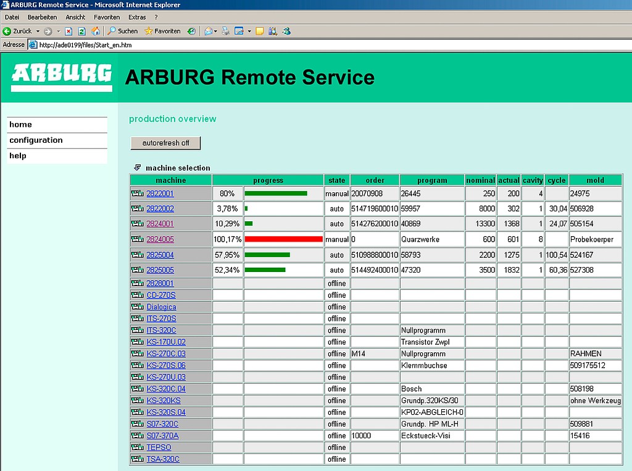Image resolution: width=632 pixels, height=471 pixels.
Task: Open the forward history dropdown arrow
Action: [x=58, y=31]
